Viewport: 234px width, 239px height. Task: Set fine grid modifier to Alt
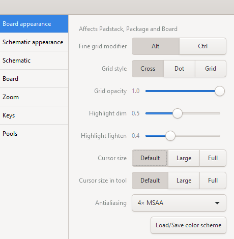pos(156,46)
